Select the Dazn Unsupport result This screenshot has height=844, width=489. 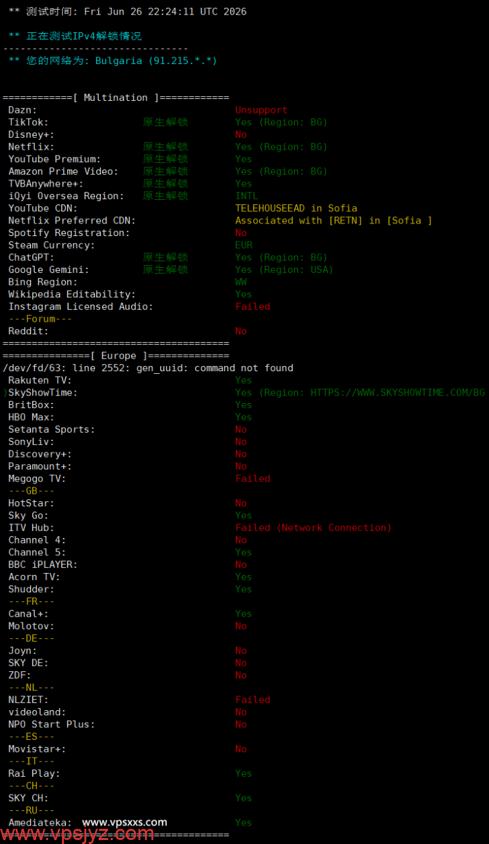[x=261, y=110]
